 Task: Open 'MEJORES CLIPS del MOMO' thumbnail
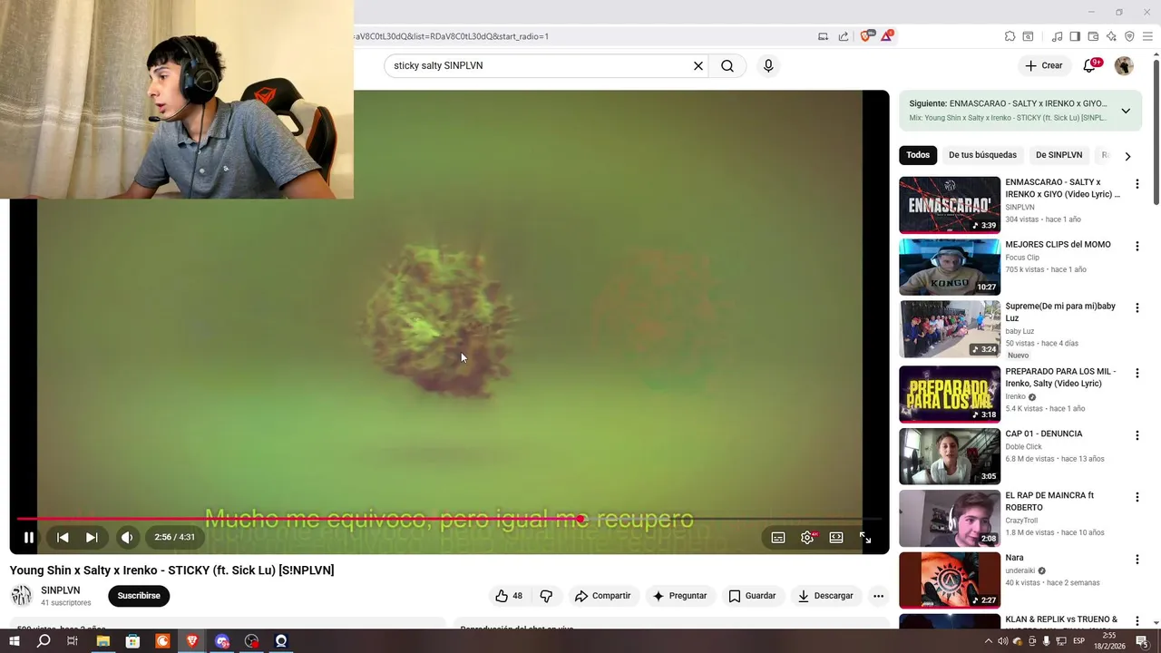[x=950, y=267]
